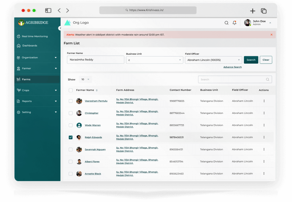
Task: Open the Advance Search link
Action: click(232, 67)
